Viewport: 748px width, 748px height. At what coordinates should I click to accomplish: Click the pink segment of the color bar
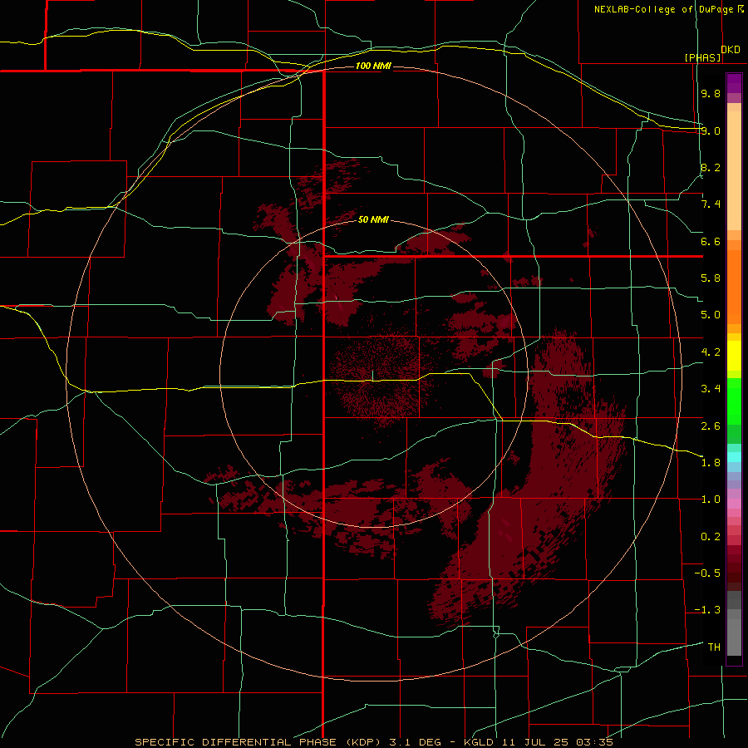[x=734, y=504]
